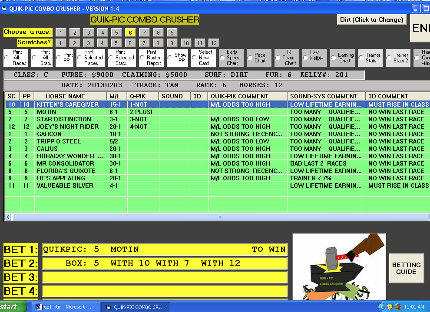Screen dimensions: 430x312
Task: Select the Early Speed Chart option
Action: 222,58
